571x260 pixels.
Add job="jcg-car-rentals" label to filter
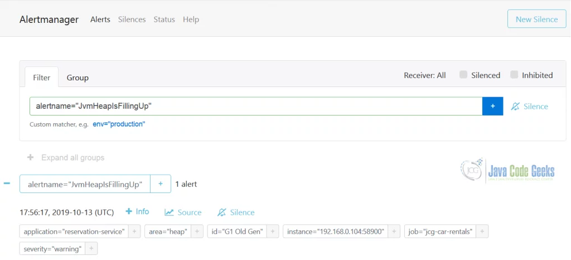(x=482, y=231)
